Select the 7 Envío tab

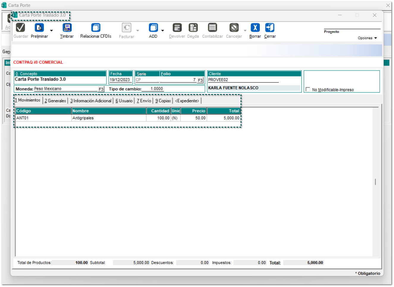144,101
